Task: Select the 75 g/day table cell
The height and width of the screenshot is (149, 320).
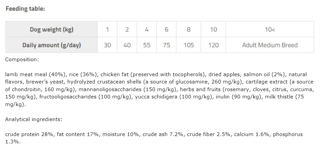Action: pos(166,45)
